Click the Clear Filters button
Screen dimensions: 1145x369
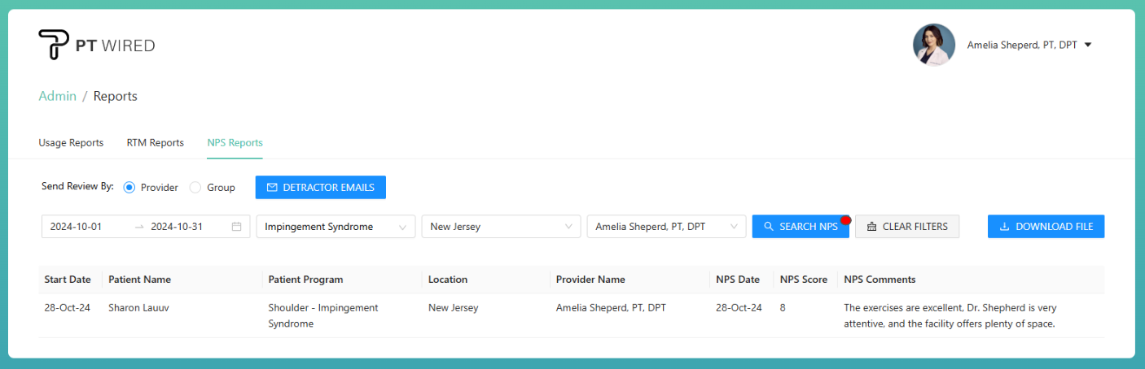(906, 227)
